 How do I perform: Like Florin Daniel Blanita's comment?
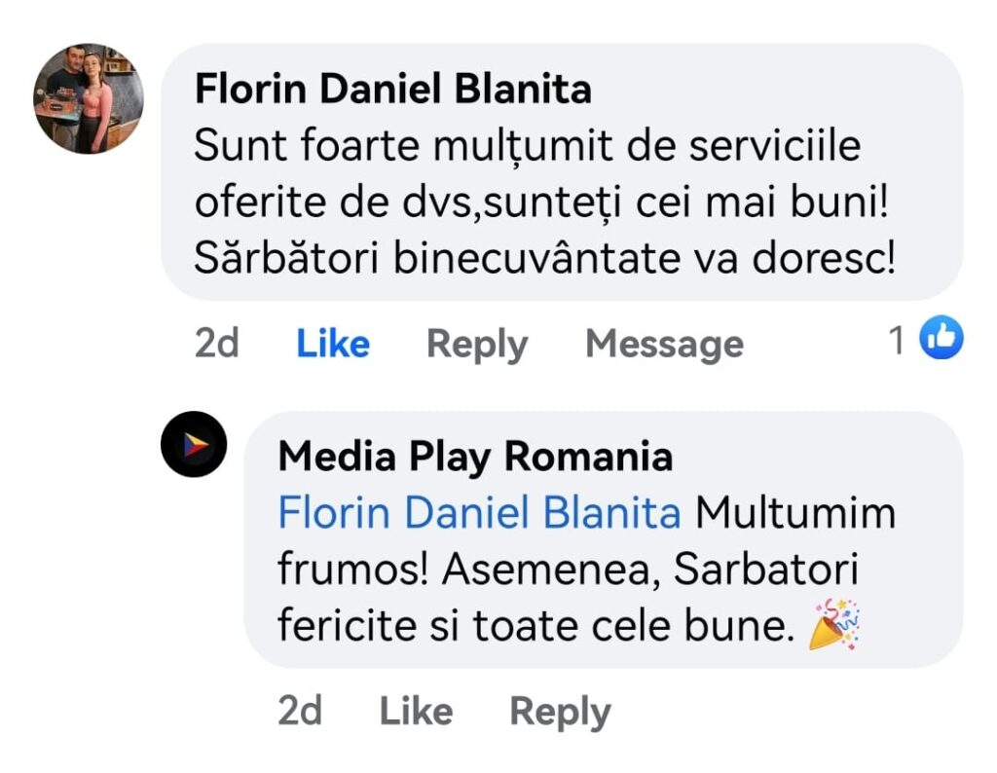point(333,344)
